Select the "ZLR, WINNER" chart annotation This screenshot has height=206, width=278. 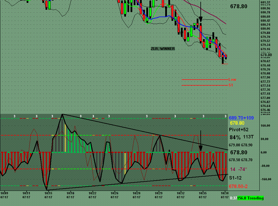coord(163,49)
